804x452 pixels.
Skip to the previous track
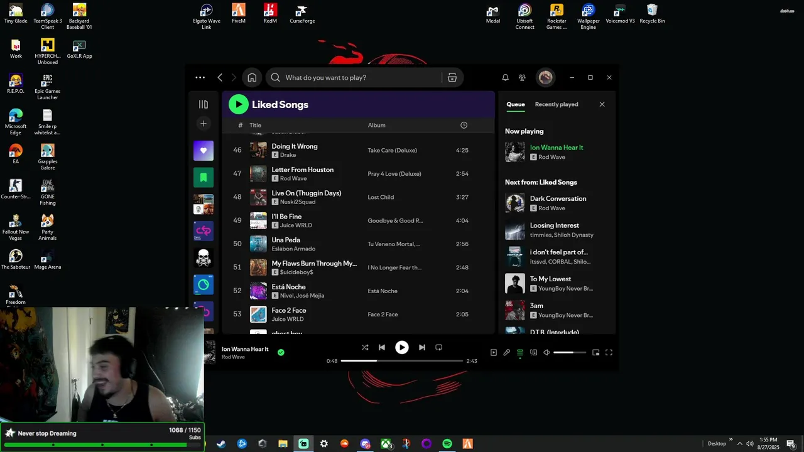click(382, 347)
